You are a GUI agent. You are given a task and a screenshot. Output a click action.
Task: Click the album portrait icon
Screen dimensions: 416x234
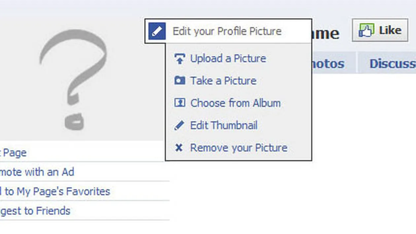[x=180, y=103]
